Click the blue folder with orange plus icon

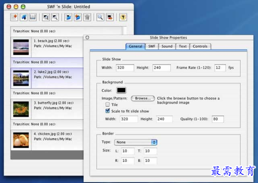[x=78, y=17]
